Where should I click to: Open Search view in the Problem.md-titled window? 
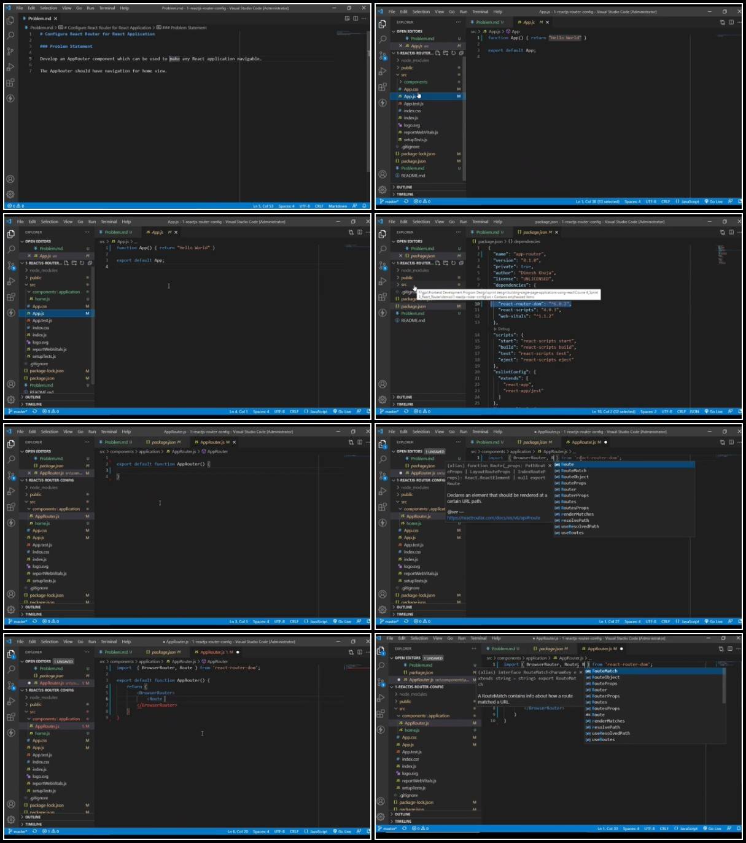pos(10,36)
